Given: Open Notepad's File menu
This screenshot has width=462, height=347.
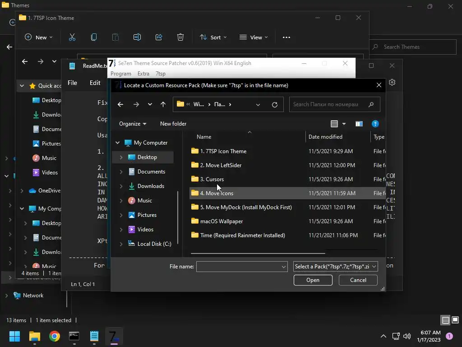Looking at the screenshot, I should click(x=72, y=83).
